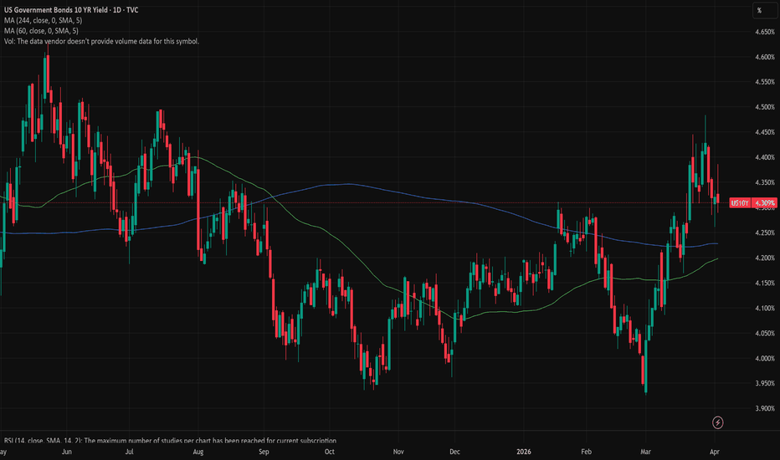Click the RSI indicator legend message
The width and height of the screenshot is (780, 460).
(167, 441)
